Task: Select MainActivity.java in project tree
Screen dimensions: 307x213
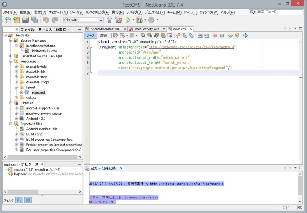Action: point(44,51)
